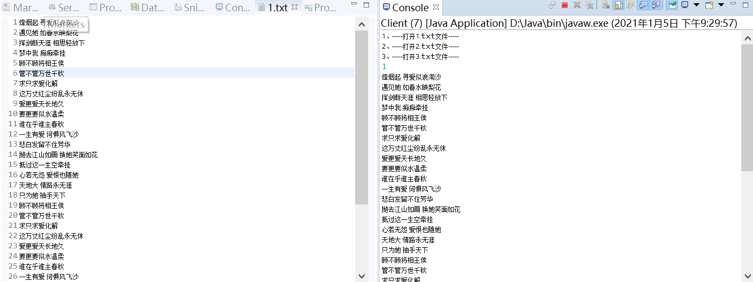The width and height of the screenshot is (753, 282).
Task: Toggle Show Console When Standard Out Changes
Action: pyautogui.click(x=643, y=5)
